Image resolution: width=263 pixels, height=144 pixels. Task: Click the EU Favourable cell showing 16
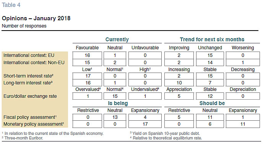coord(87,55)
